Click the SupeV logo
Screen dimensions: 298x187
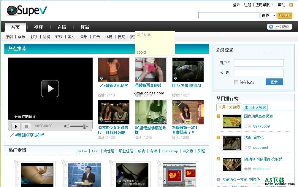coord(27,11)
